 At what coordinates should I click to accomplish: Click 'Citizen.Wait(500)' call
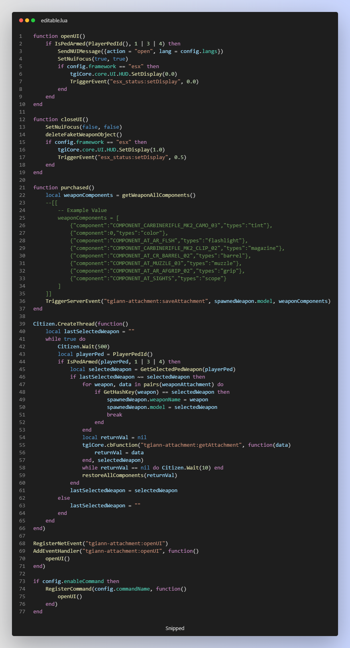coord(84,347)
